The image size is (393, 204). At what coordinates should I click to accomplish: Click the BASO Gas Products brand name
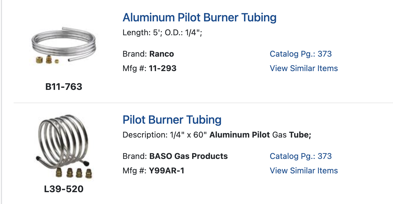tap(188, 156)
